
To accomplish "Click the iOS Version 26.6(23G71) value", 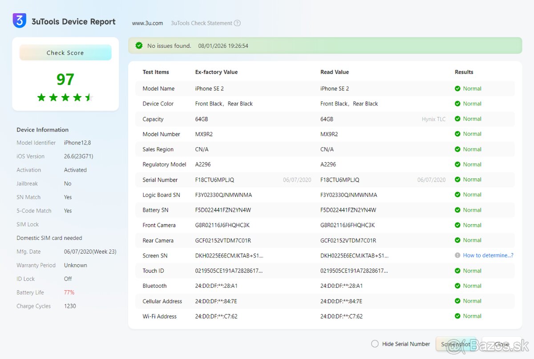I will click(x=78, y=156).
